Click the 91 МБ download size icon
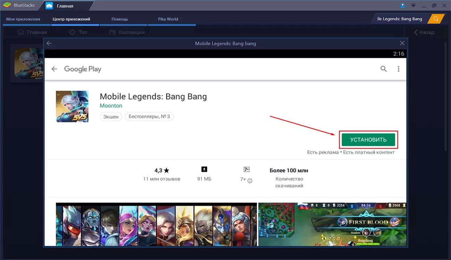This screenshot has height=260, width=451. 204,169
